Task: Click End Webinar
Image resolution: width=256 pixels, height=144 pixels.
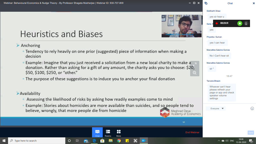Action: (x=192, y=132)
